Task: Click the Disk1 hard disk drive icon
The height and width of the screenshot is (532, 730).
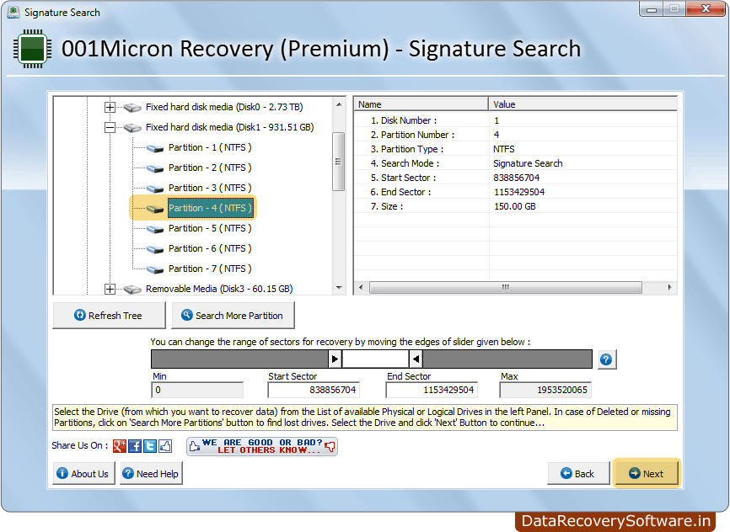Action: coord(132,127)
